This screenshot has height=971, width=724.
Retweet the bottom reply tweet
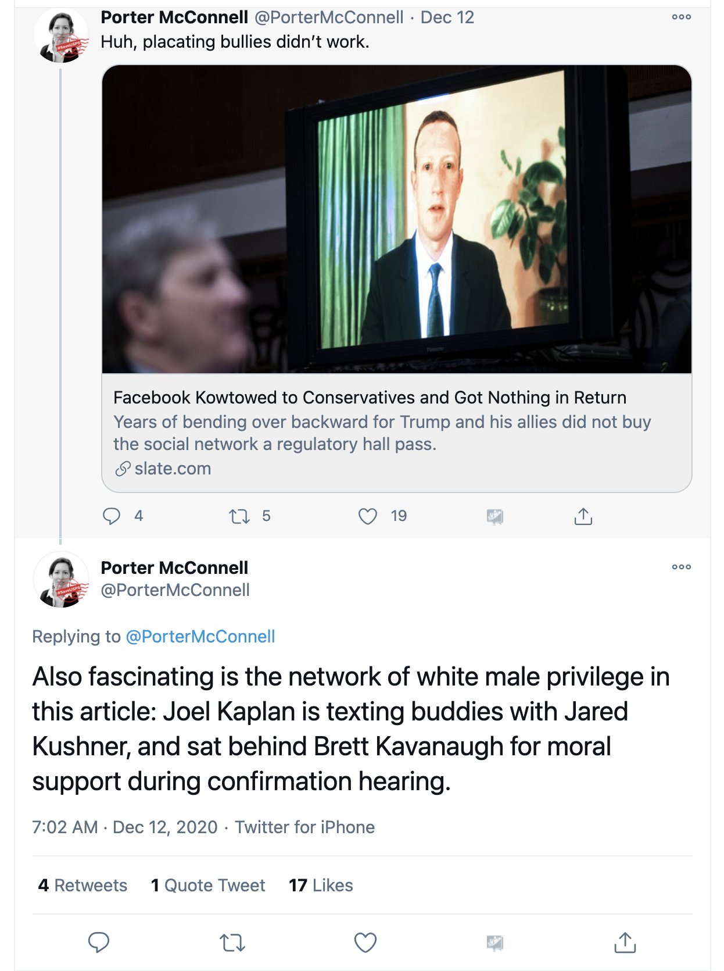232,942
